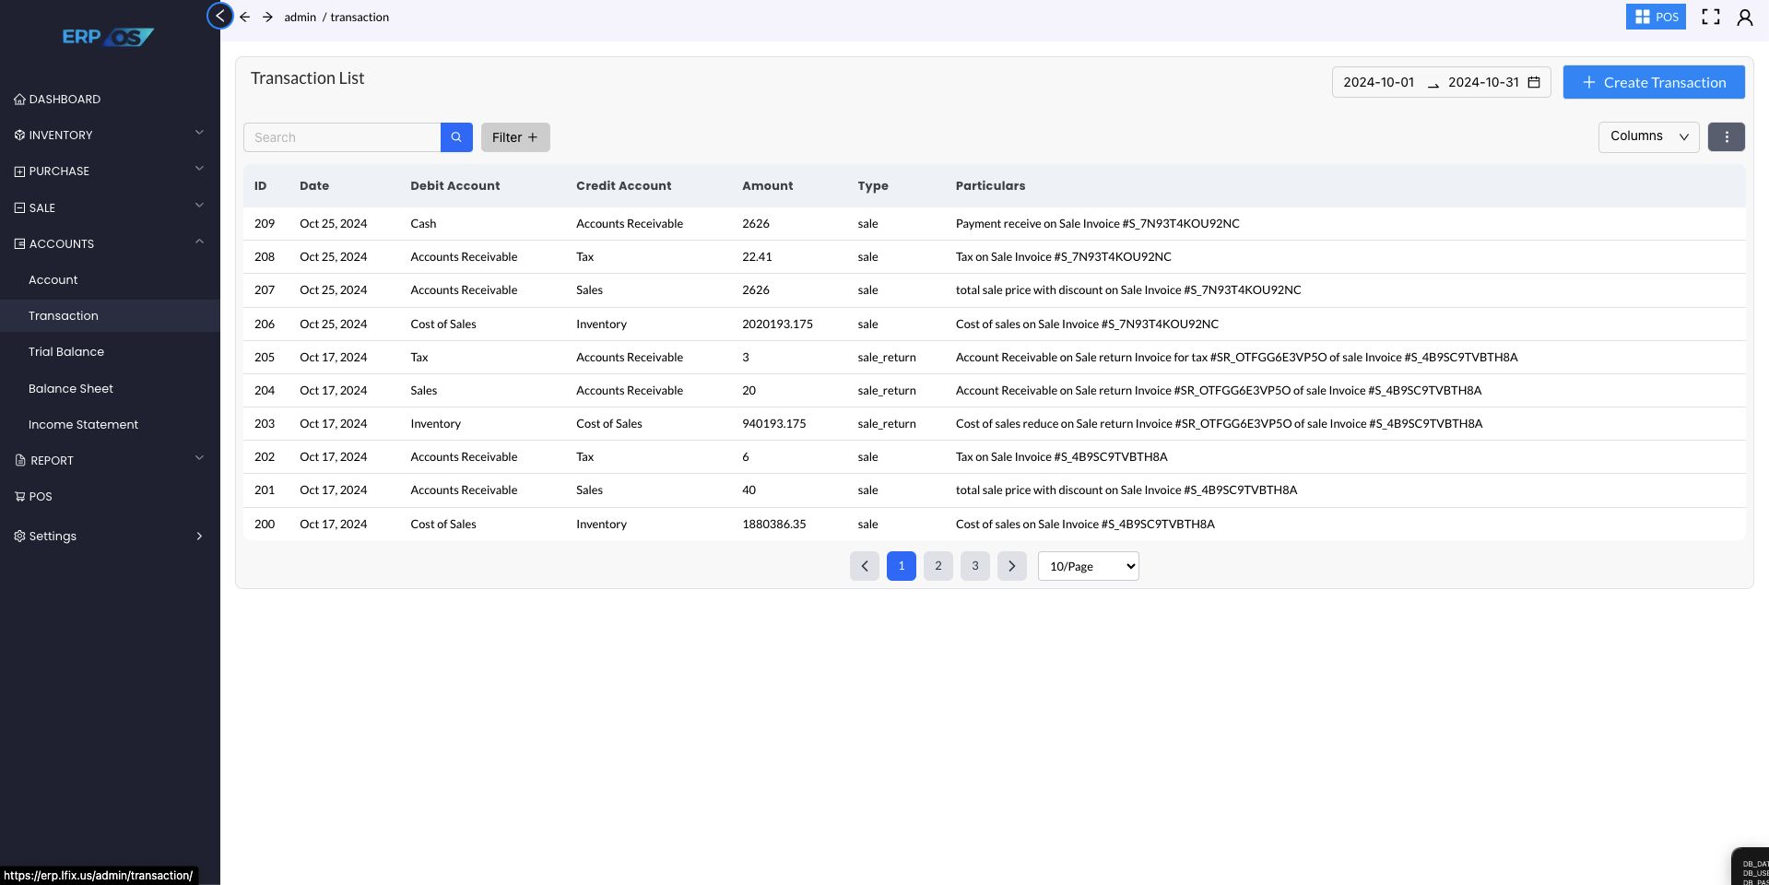Click Sales debit account in row 204

click(x=424, y=390)
